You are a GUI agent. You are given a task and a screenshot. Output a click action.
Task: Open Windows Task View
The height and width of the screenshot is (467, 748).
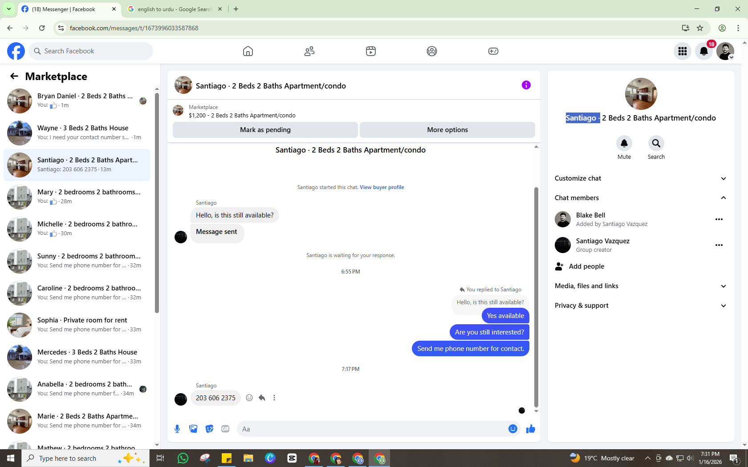(x=160, y=458)
